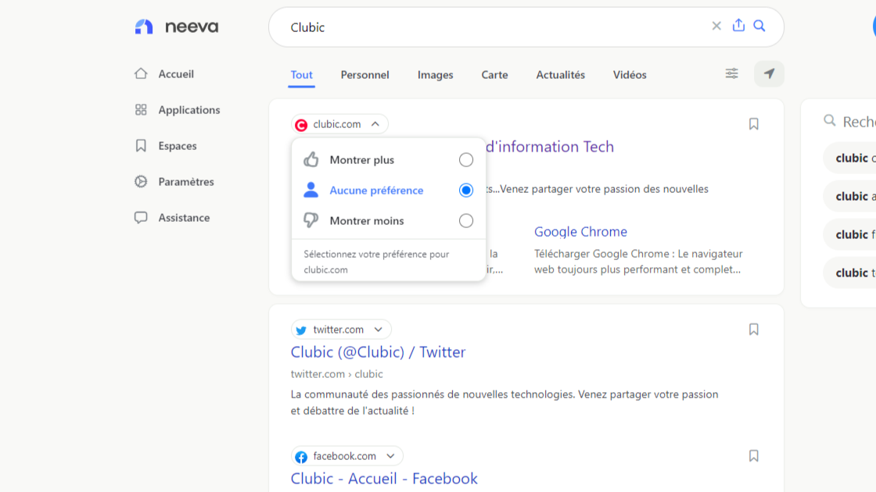Bookmark the facebook.com result
Viewport: 876px width, 492px height.
pos(754,456)
